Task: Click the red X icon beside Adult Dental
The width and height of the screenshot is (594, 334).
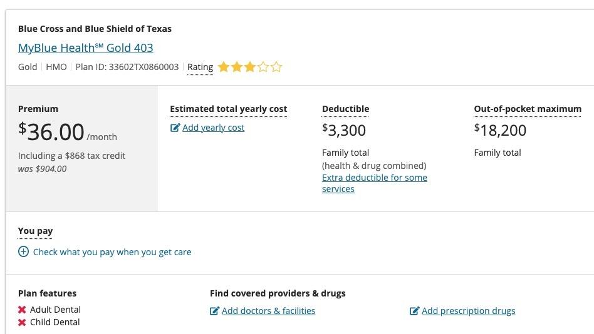Action: tap(22, 310)
